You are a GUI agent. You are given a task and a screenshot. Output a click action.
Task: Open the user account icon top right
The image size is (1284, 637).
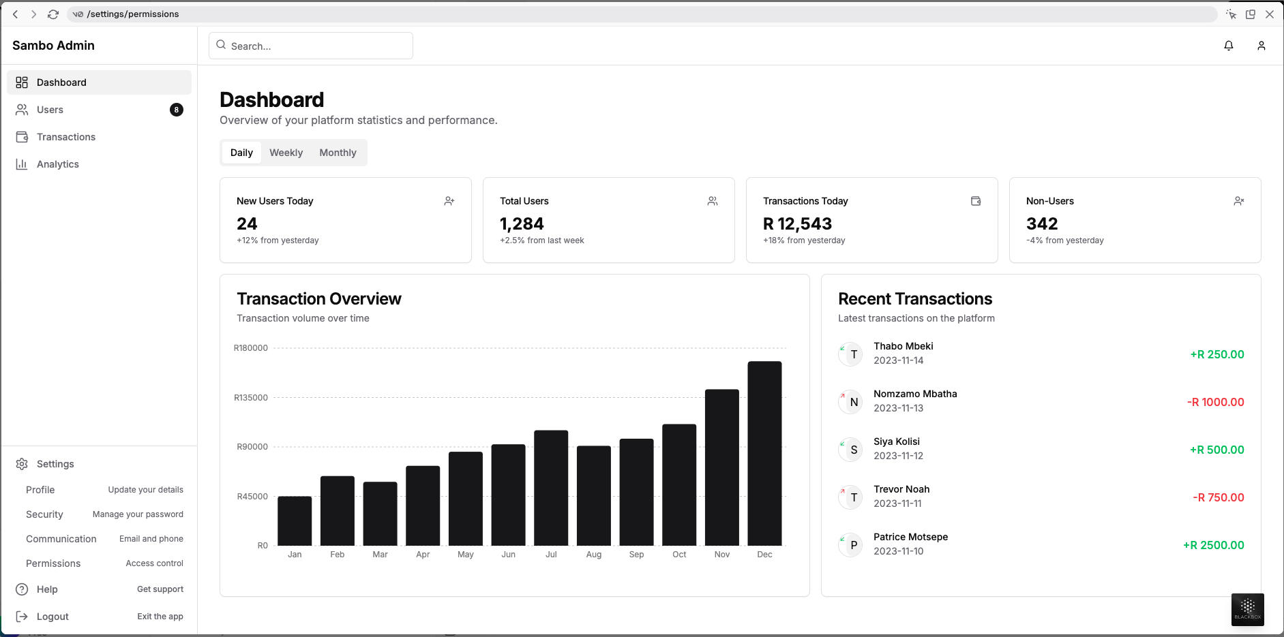1261,45
